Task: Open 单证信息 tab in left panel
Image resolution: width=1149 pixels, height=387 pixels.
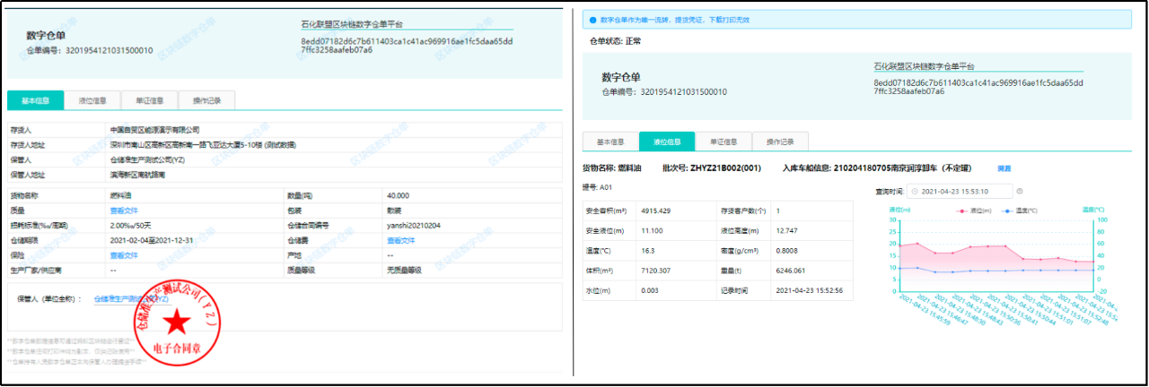Action: pos(148,100)
